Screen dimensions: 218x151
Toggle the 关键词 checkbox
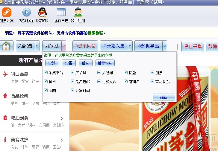tap(99, 72)
